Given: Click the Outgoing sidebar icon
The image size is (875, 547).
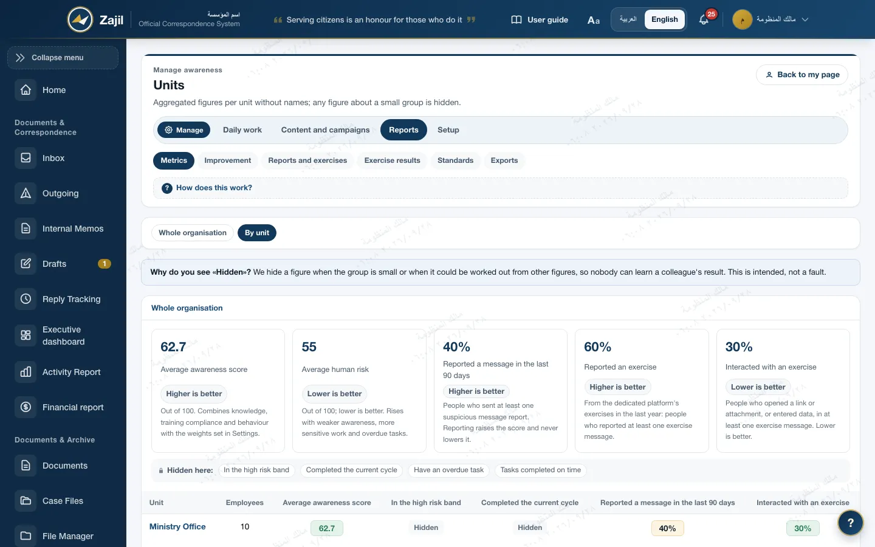Looking at the screenshot, I should pos(26,193).
